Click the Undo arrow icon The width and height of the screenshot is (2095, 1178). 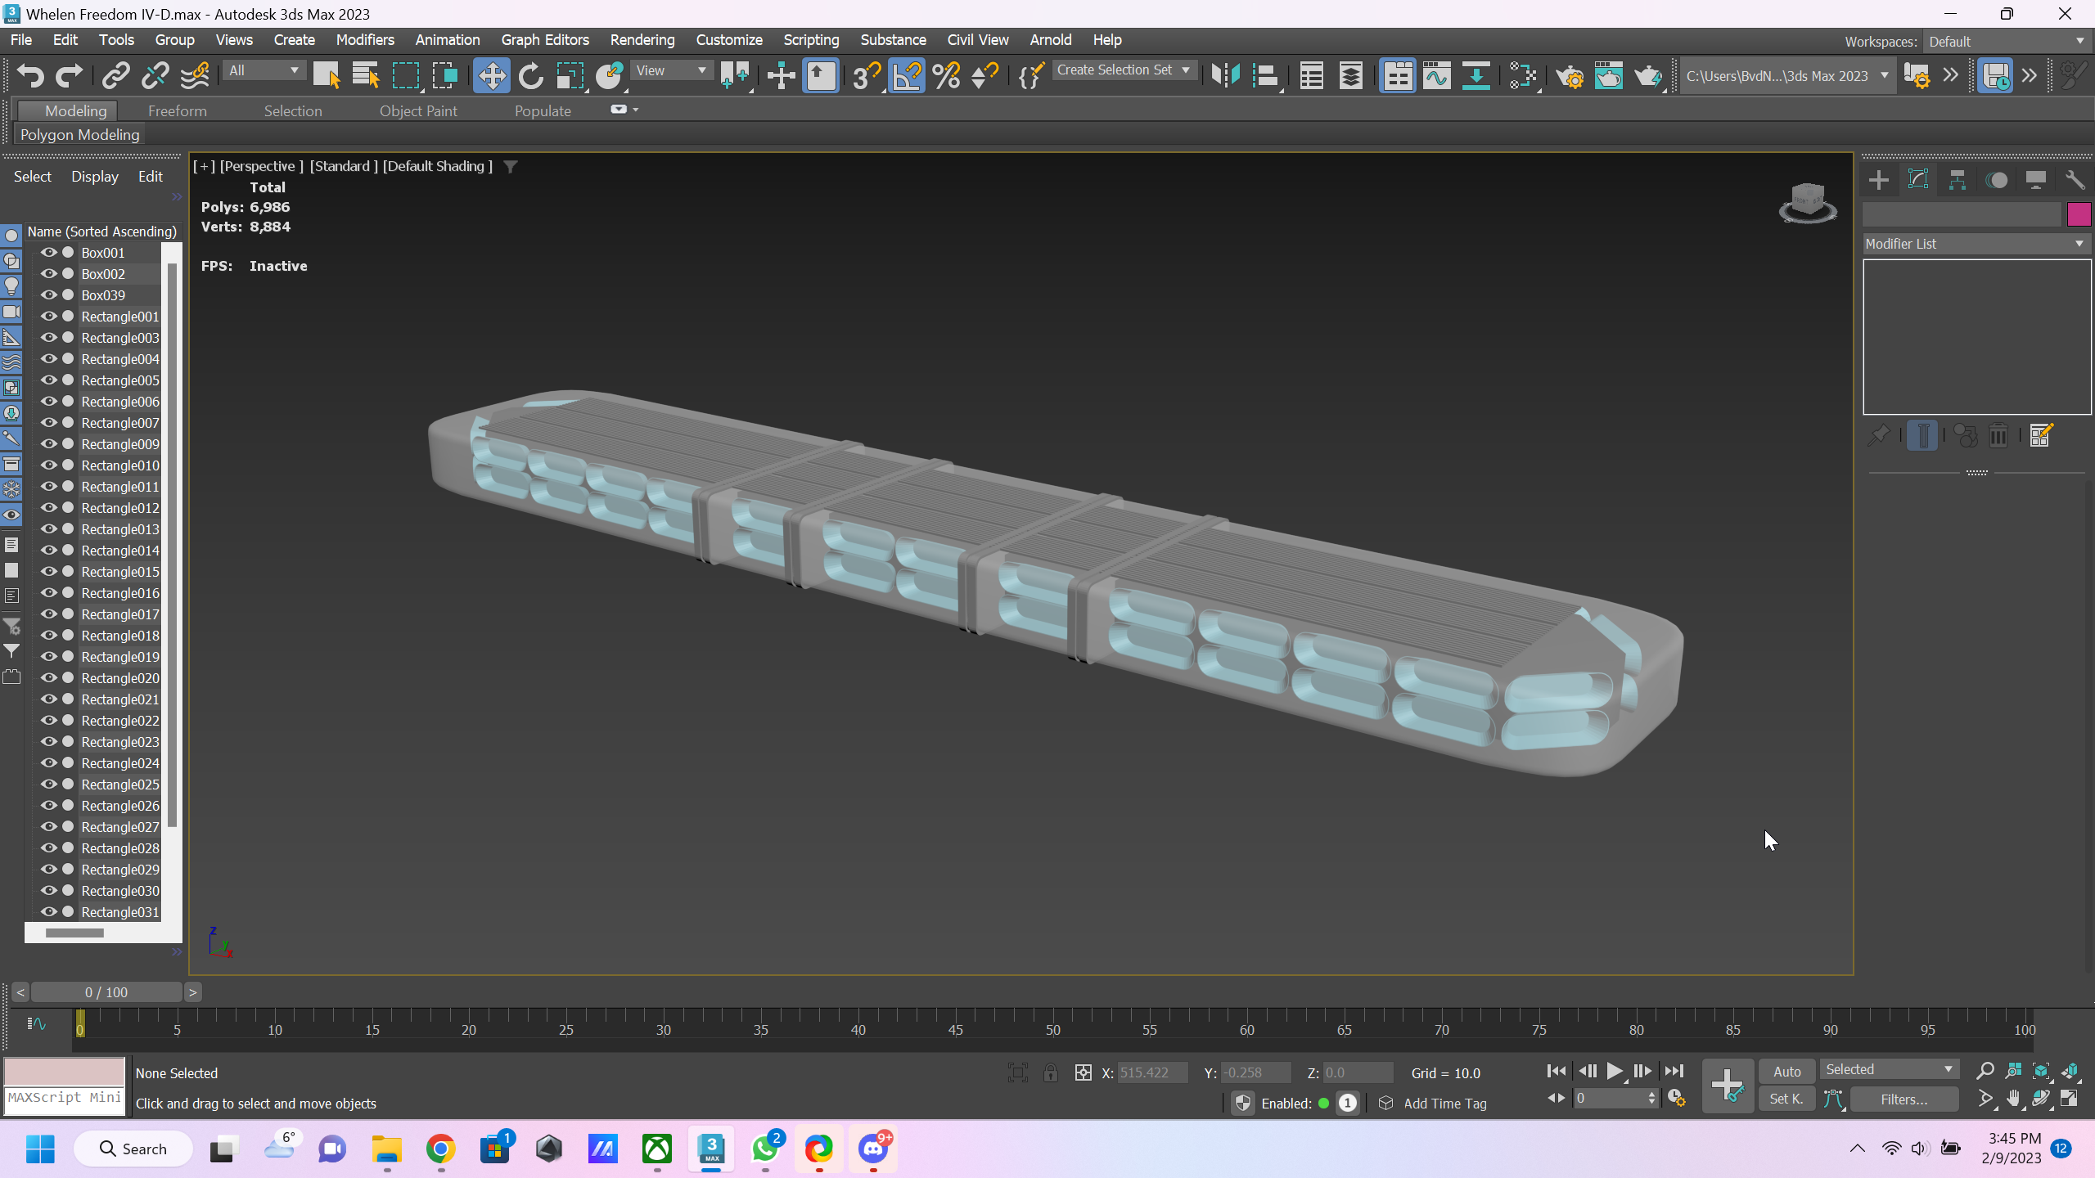(30, 76)
